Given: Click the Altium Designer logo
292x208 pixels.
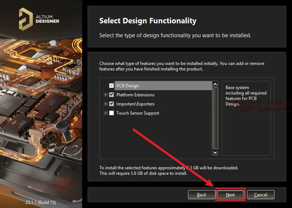Looking at the screenshot, I should click(39, 19).
